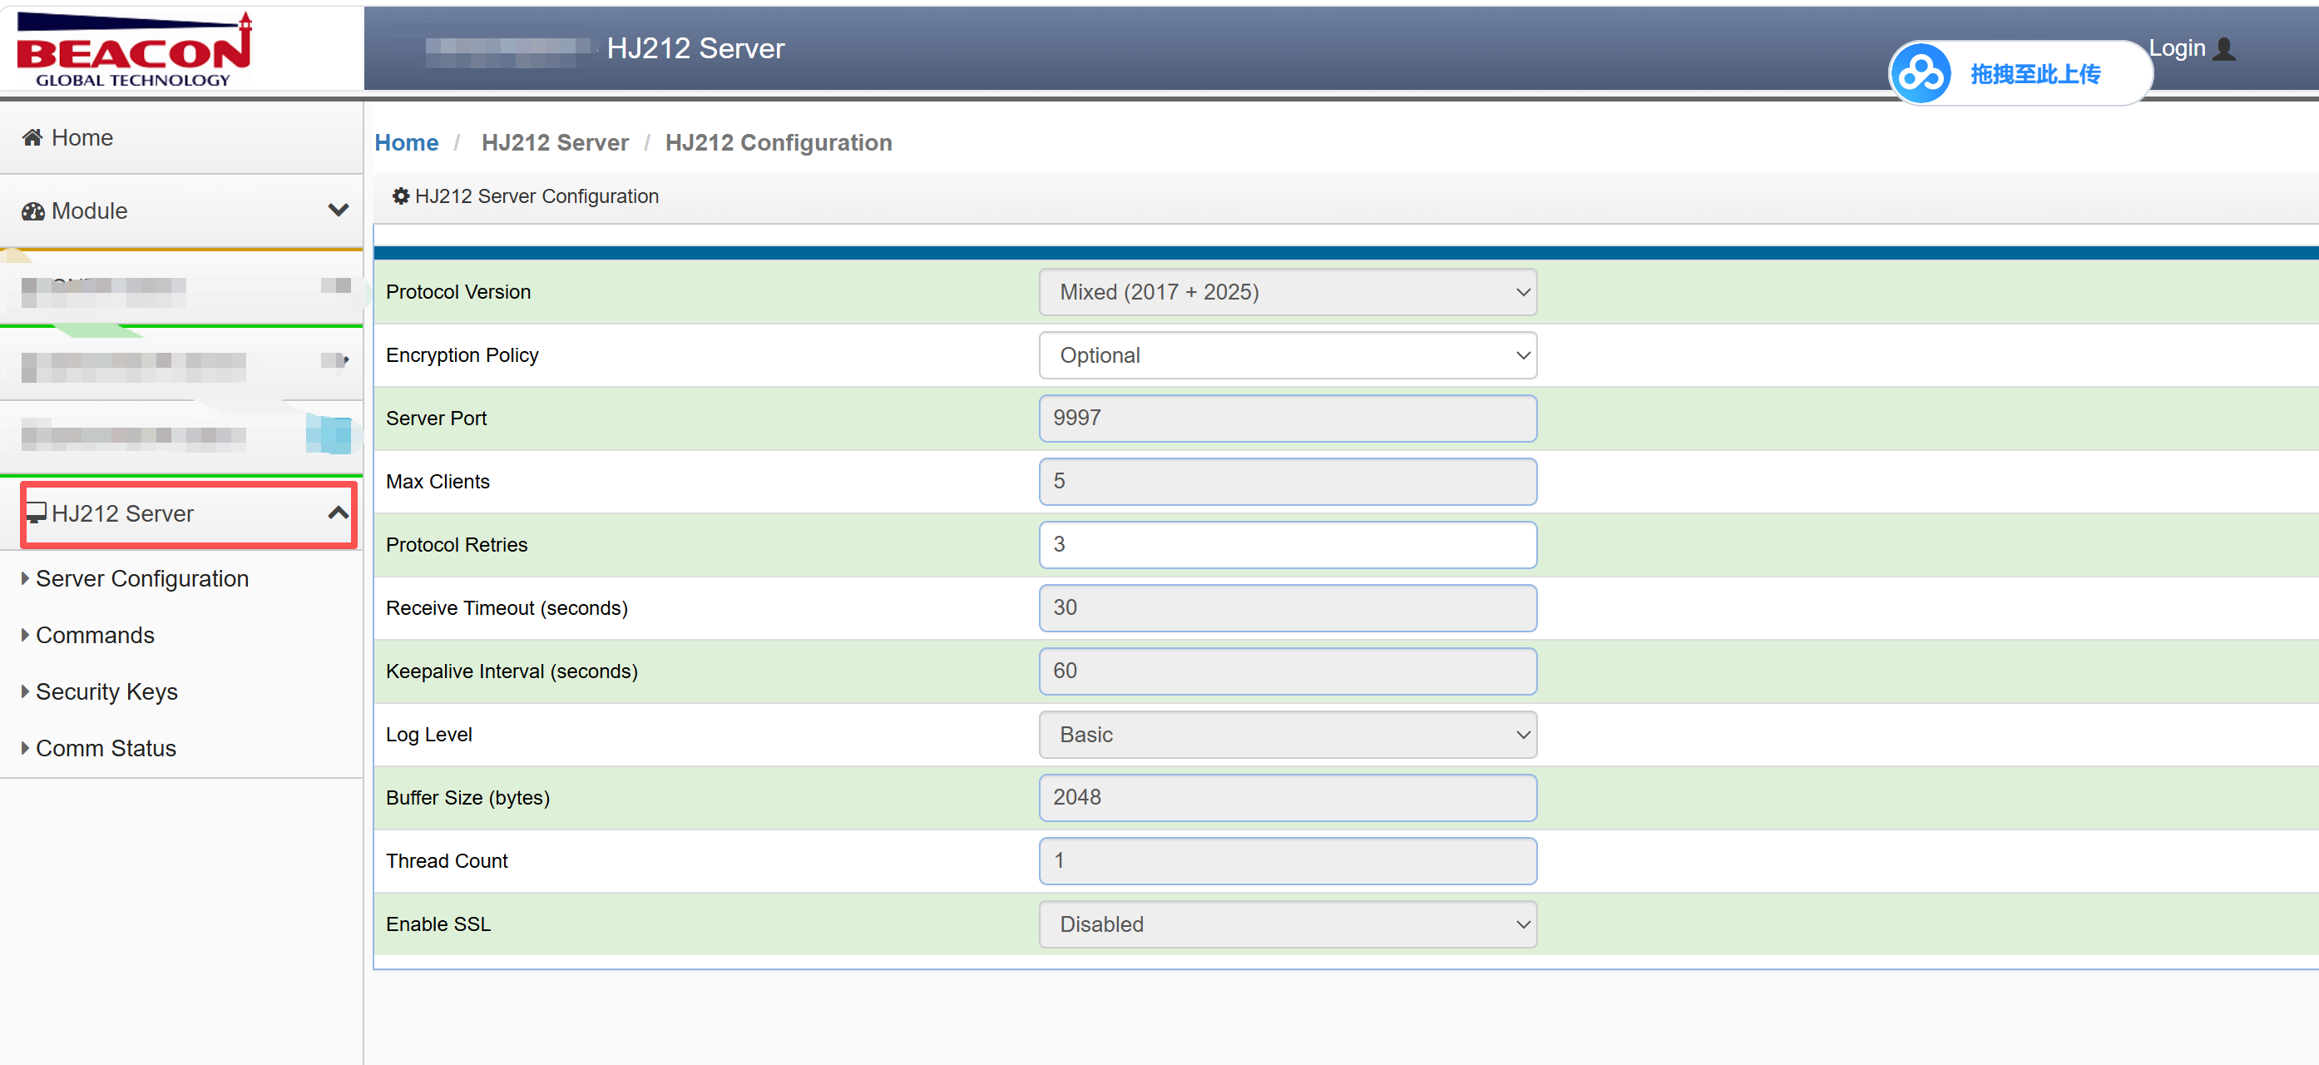Click the triangle arrow beside Security Keys
Image resolution: width=2319 pixels, height=1065 pixels.
click(25, 692)
